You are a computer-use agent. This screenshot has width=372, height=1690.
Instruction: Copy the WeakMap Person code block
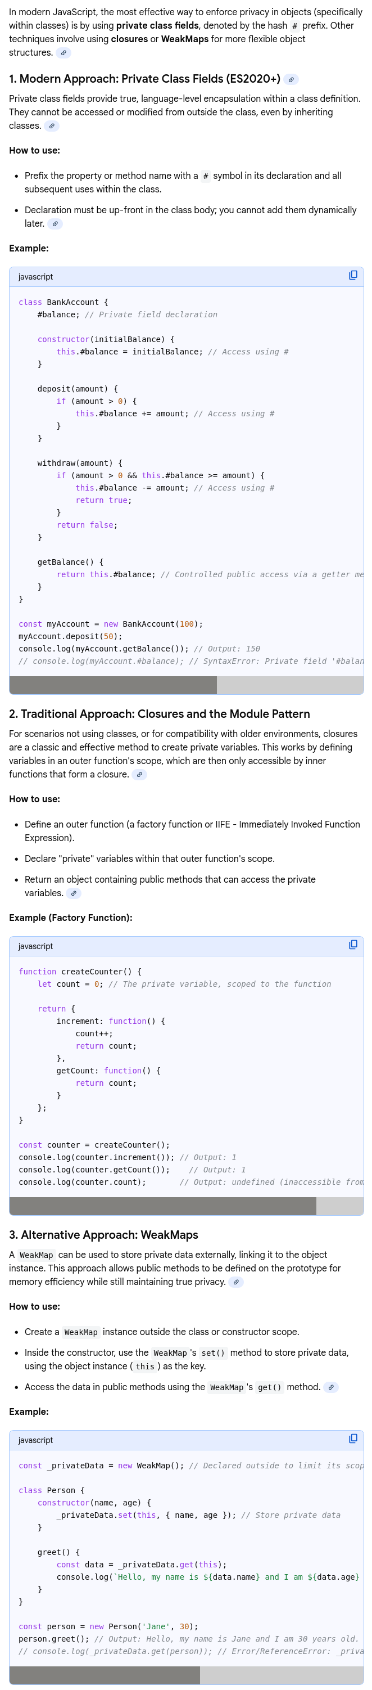click(353, 1439)
